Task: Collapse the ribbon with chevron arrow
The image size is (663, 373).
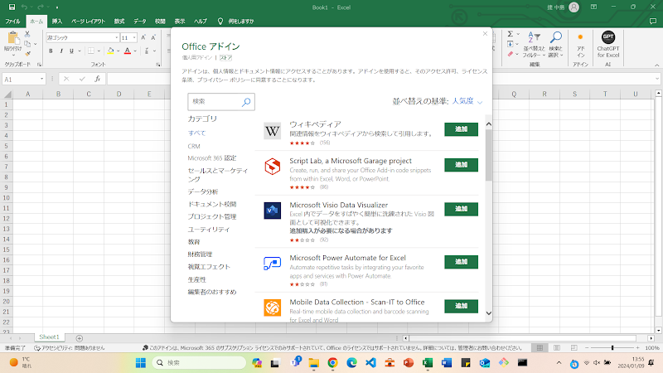Action: 656,65
